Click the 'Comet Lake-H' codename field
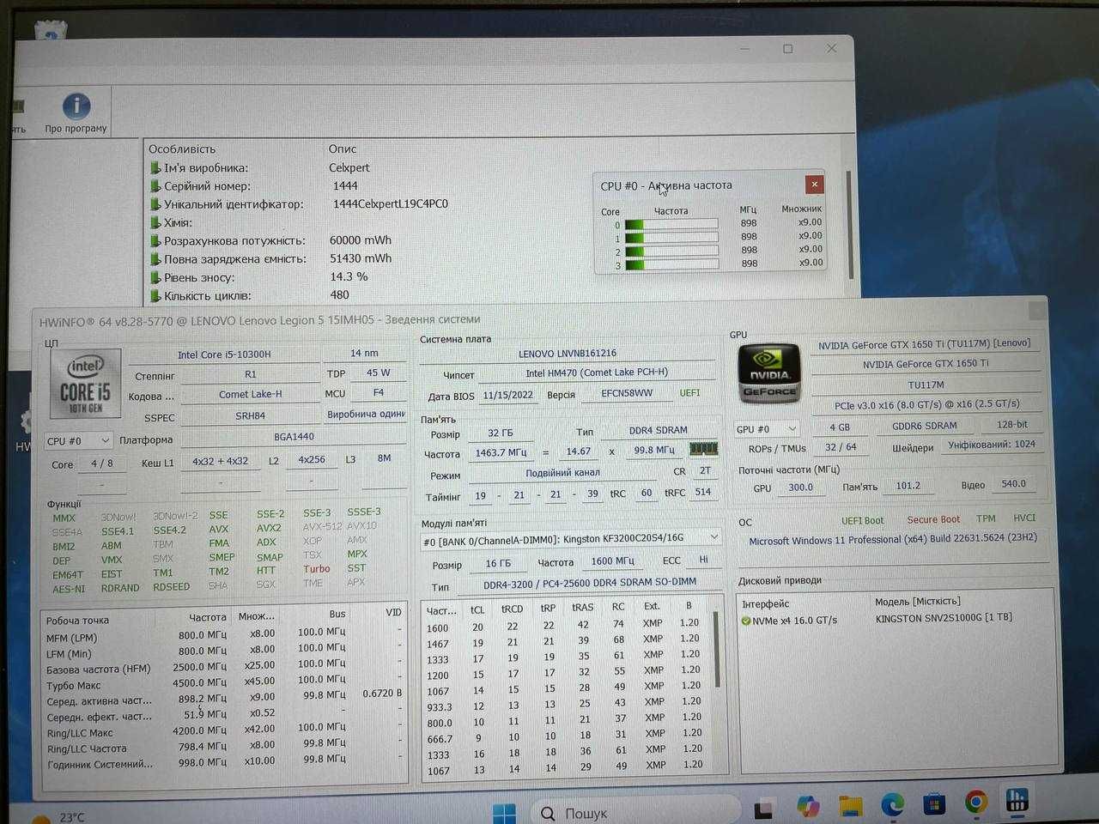The width and height of the screenshot is (1099, 824). pos(250,394)
